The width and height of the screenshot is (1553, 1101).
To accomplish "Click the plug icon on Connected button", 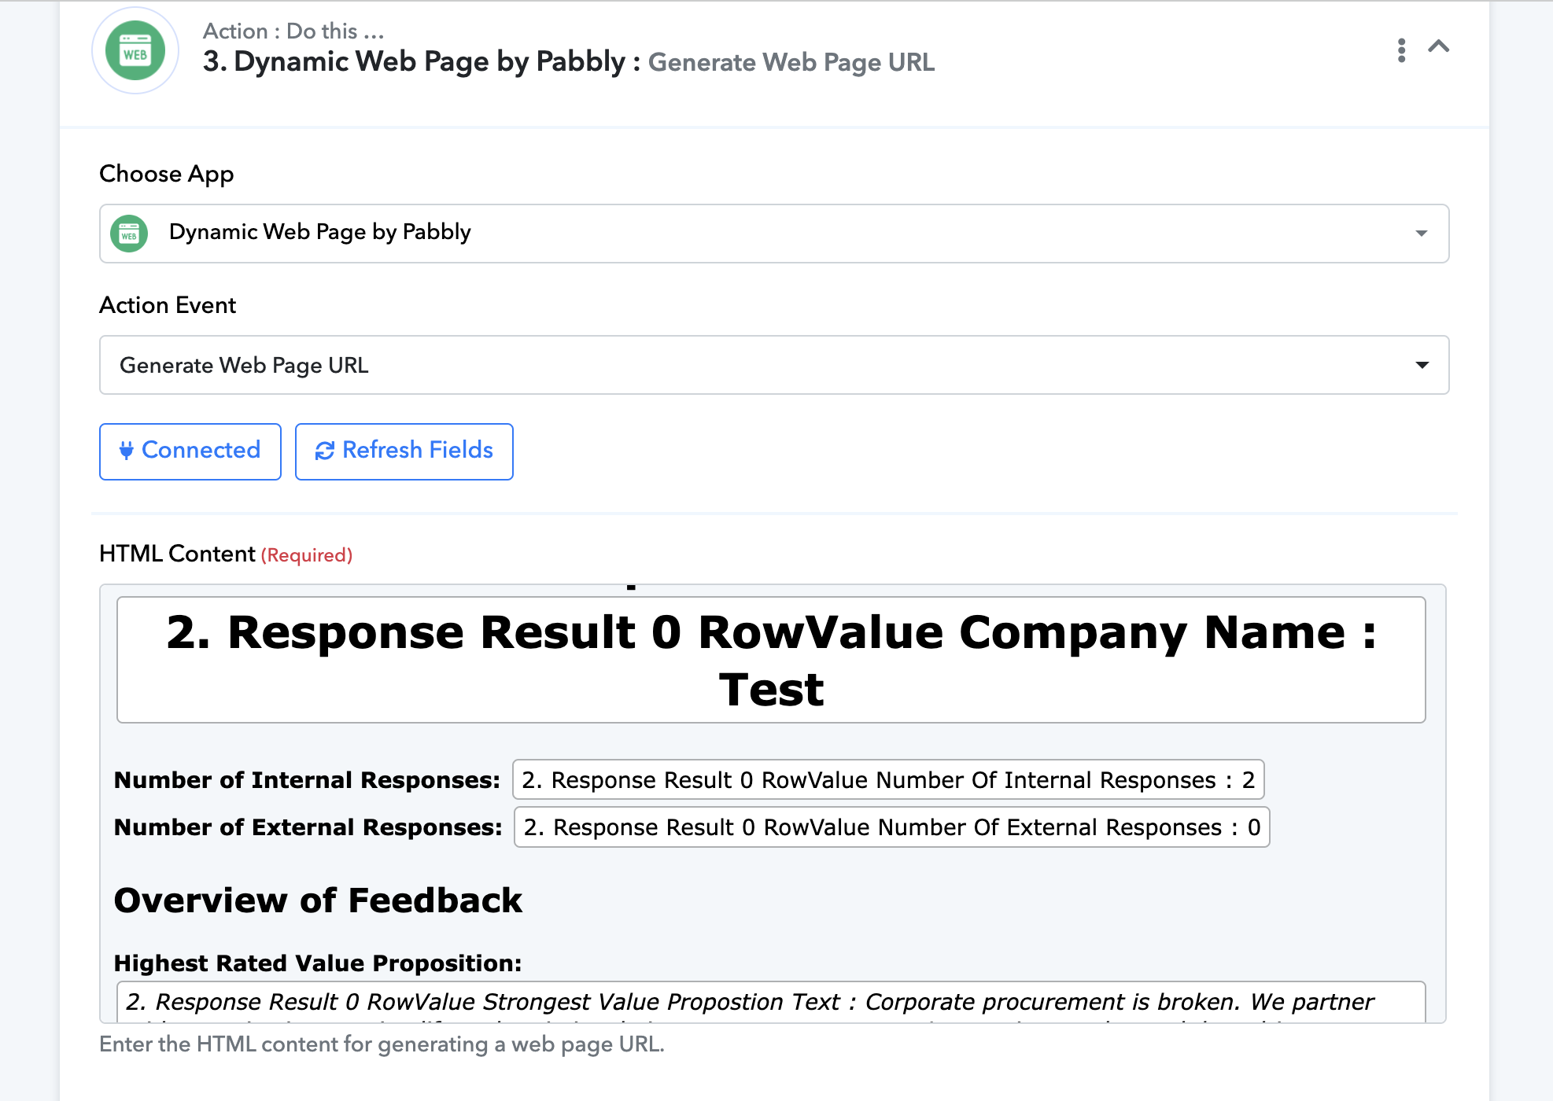I will click(126, 451).
